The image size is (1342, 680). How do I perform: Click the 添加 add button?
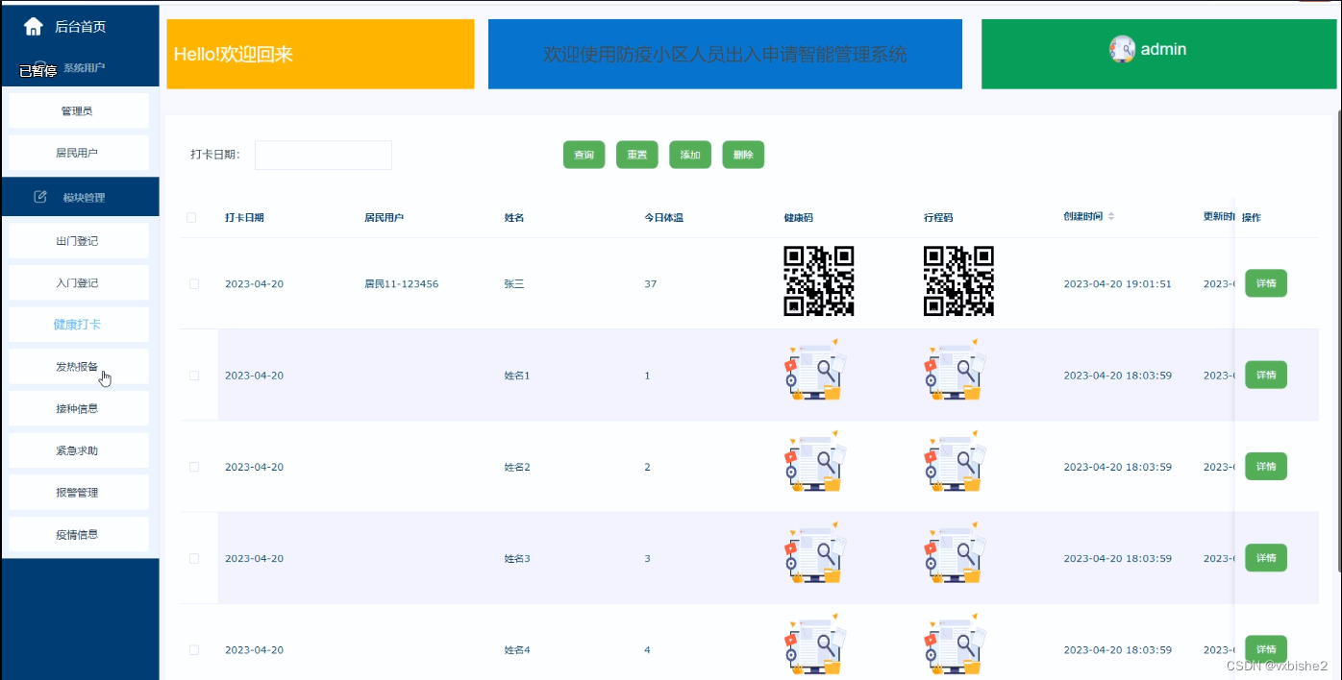pos(690,155)
